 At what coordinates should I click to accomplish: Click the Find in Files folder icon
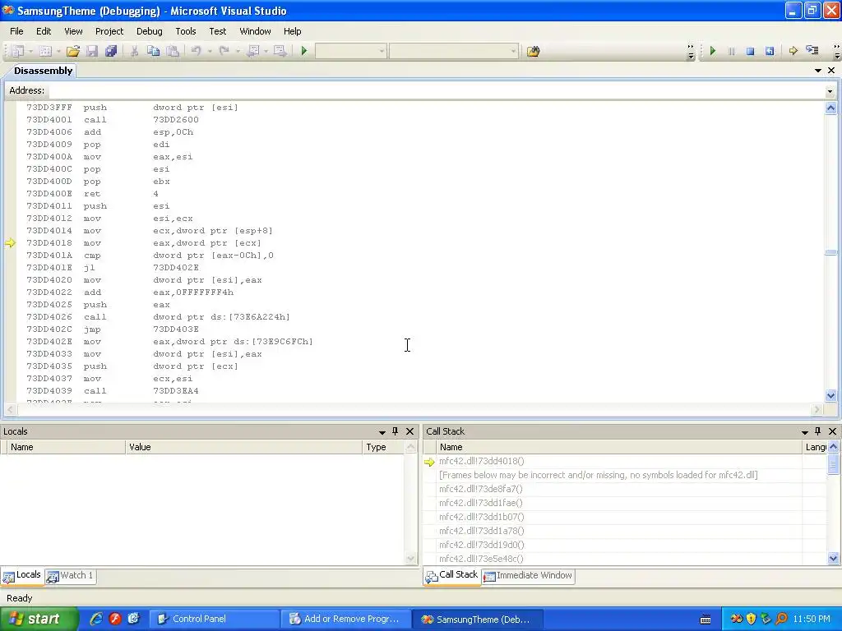(x=533, y=52)
